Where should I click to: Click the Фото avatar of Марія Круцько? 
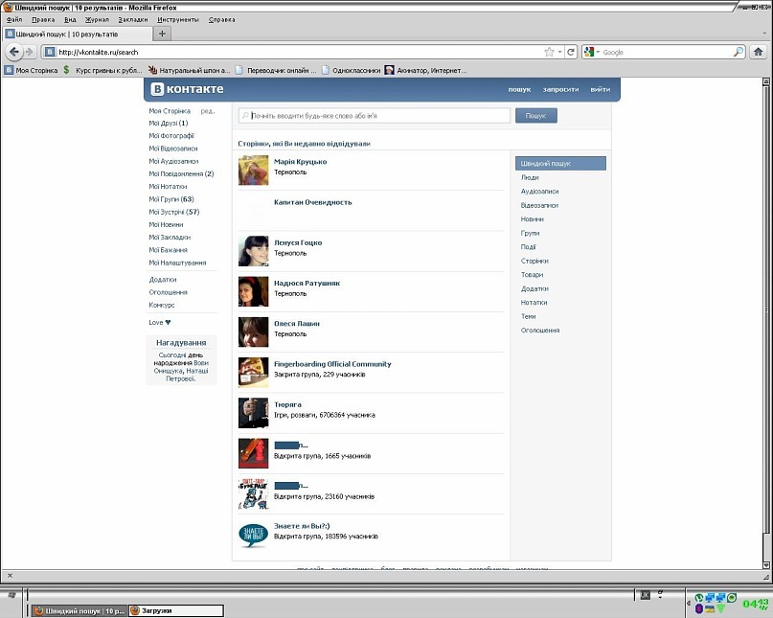pyautogui.click(x=254, y=171)
